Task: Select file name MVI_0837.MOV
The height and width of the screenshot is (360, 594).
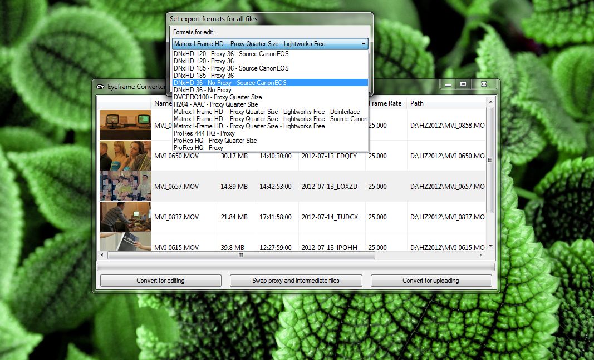Action: click(176, 217)
